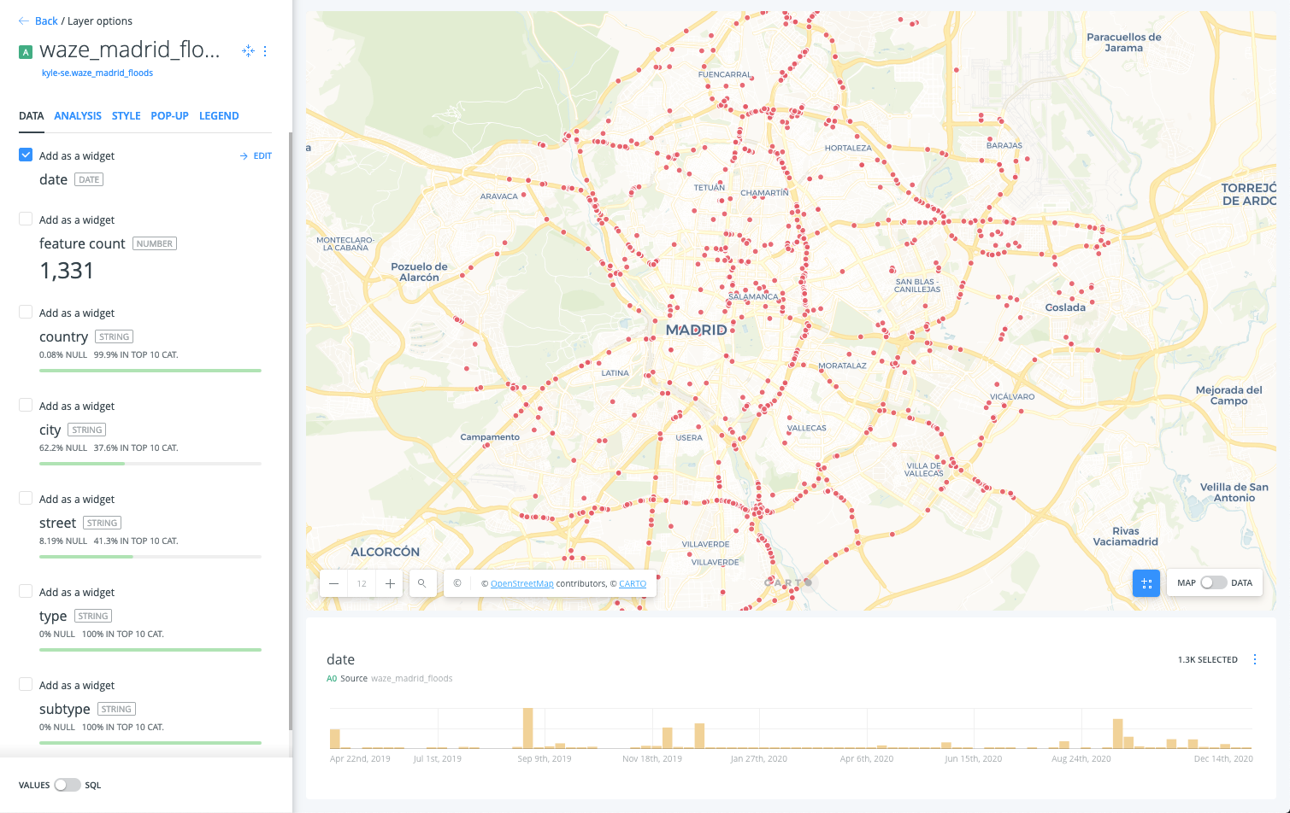Viewport: 1290px width, 813px height.
Task: Uncheck 'Add as a widget' for the date field
Action: [25, 155]
